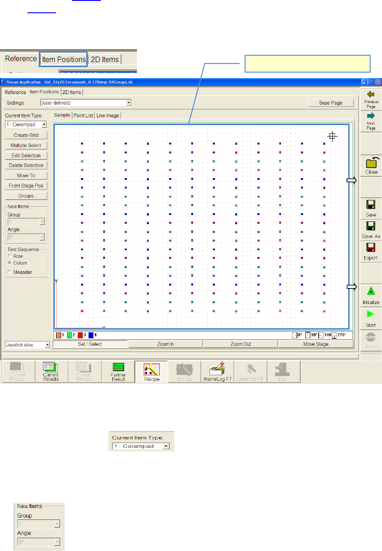Click the 0° angle legend icon

pyautogui.click(x=295, y=335)
